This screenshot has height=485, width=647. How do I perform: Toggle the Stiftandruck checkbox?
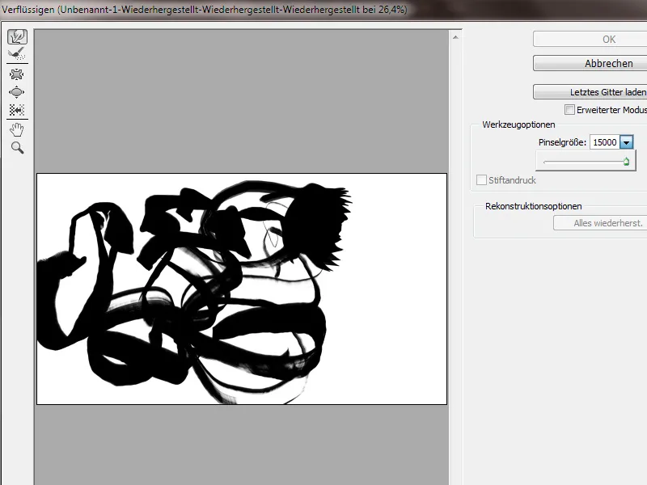[481, 180]
